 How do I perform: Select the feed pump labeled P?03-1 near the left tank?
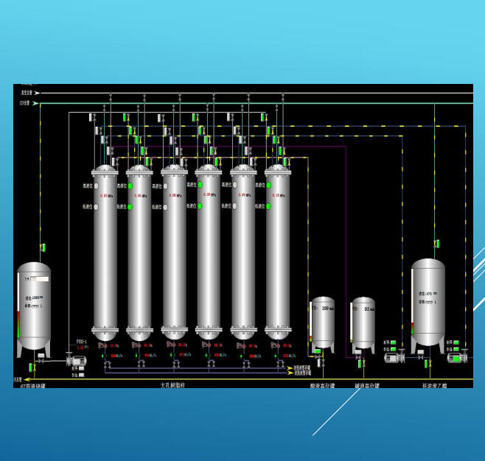(77, 360)
